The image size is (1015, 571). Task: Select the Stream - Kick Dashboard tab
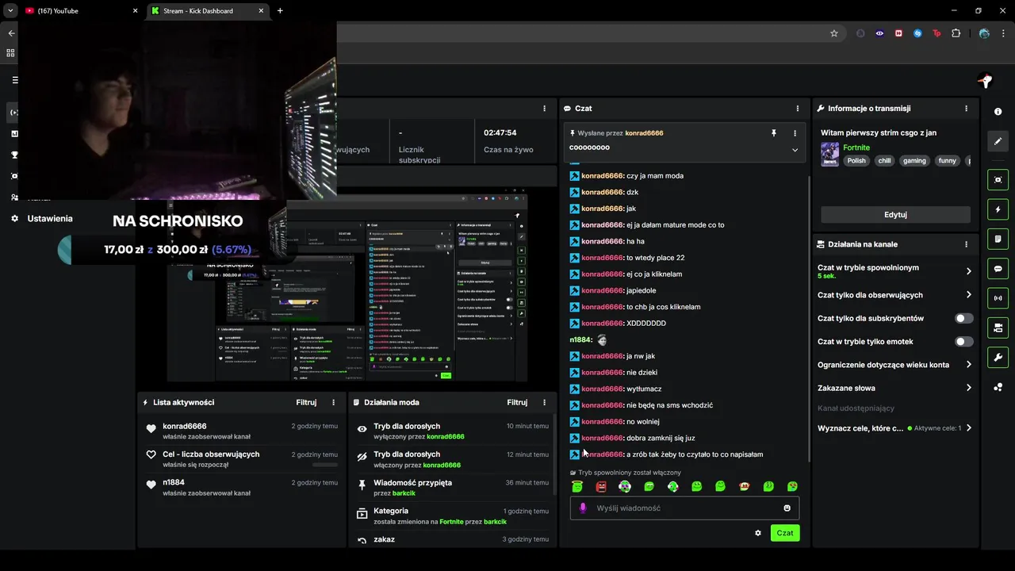[x=209, y=11]
